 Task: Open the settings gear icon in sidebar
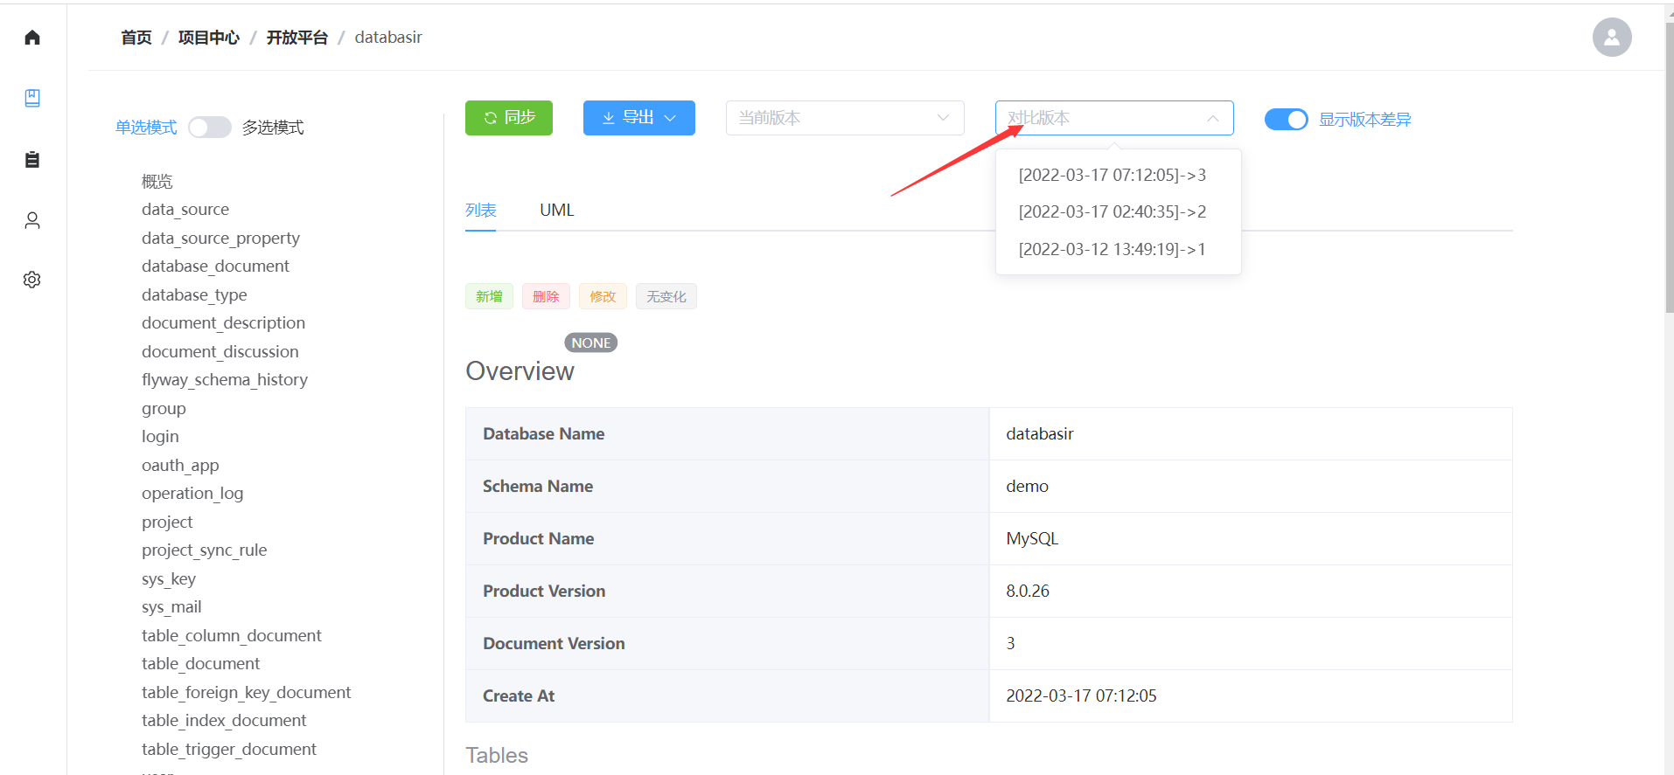point(32,280)
